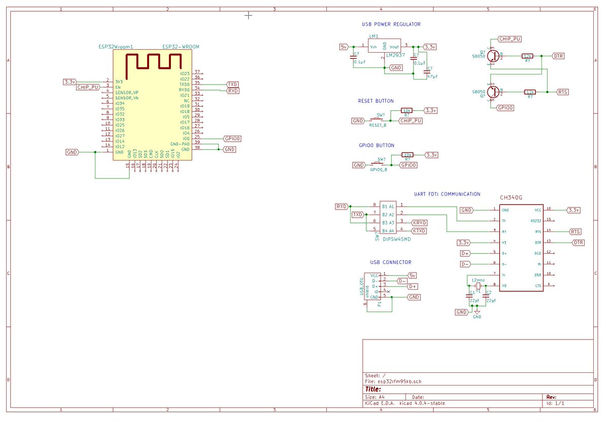Click the CHIP_PU label above S8050 transistor
The image size is (609, 426).
click(x=509, y=38)
